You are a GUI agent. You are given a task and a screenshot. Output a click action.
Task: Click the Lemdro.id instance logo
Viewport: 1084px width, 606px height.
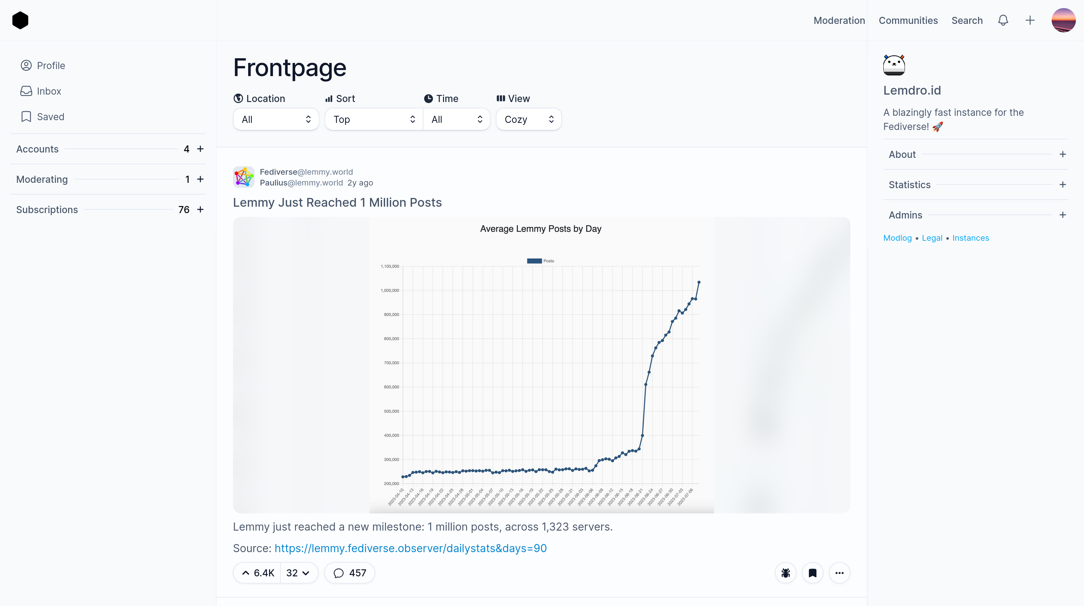[x=894, y=65]
